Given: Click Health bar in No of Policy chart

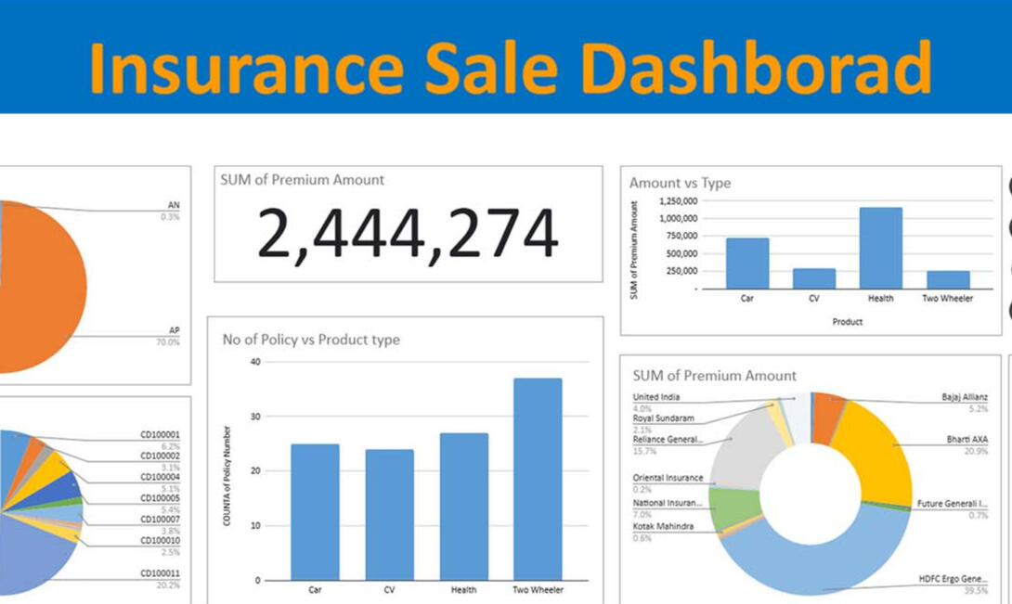Looking at the screenshot, I should pyautogui.click(x=463, y=507).
